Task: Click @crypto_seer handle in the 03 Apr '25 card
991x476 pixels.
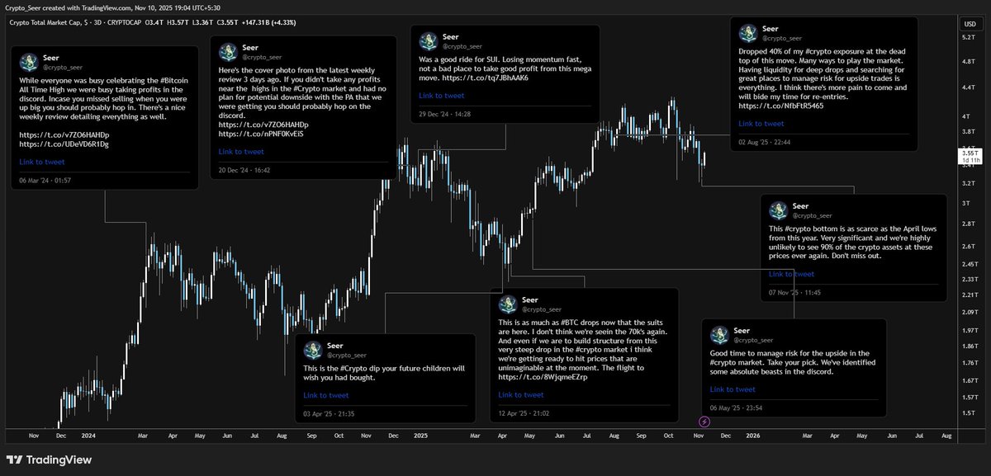Action: click(x=347, y=355)
